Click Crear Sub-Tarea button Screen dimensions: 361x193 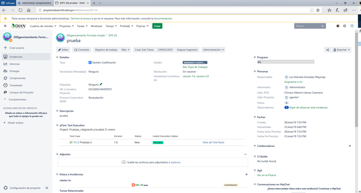click(144, 50)
